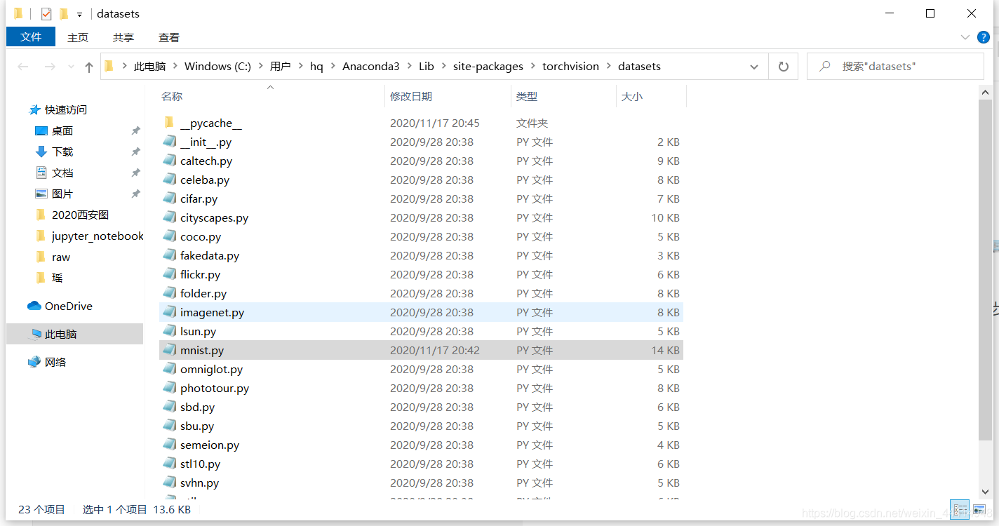Go up one folder level arrow
The image size is (999, 526).
point(88,67)
